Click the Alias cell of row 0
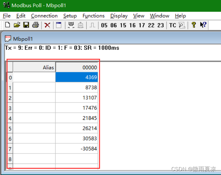Screen dimensions: 221x175 pyautogui.click(x=34, y=77)
